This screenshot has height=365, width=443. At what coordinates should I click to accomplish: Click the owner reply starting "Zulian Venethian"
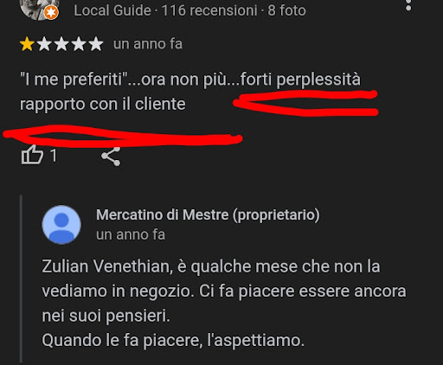[x=224, y=303]
